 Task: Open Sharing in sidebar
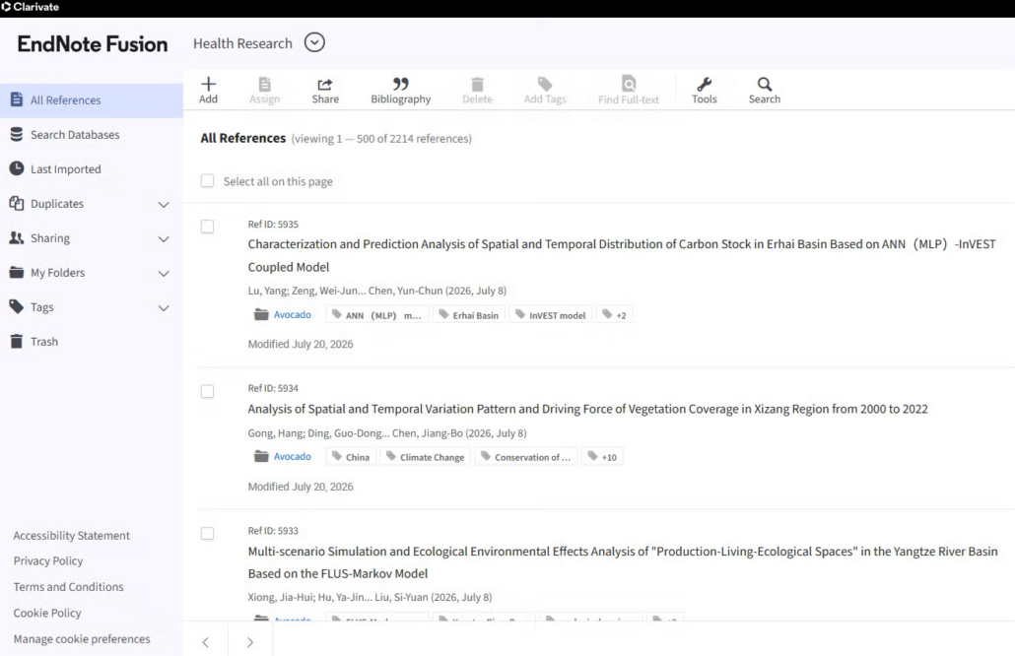[50, 238]
